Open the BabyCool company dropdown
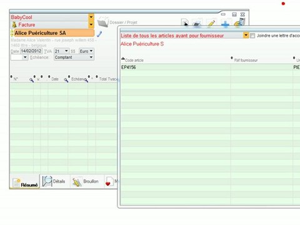The height and width of the screenshot is (225, 300). click(91, 17)
